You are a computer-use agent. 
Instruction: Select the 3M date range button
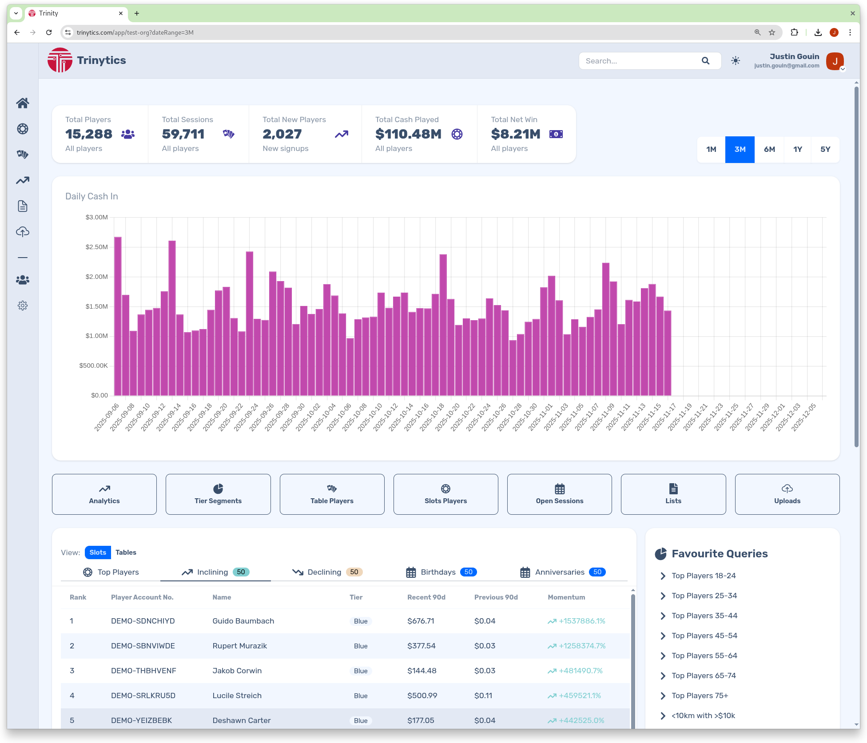coord(739,149)
